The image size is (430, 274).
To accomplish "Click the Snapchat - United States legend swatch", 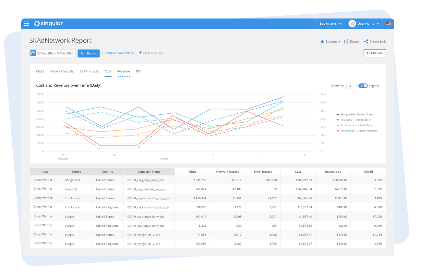I will point(338,120).
